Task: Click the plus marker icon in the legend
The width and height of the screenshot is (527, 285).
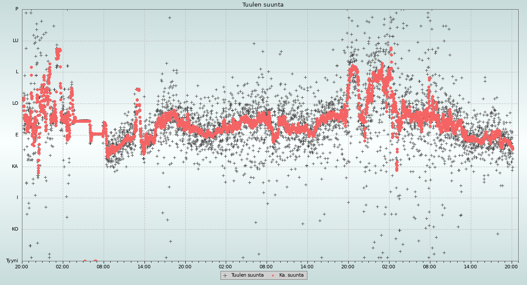Action: (225, 275)
